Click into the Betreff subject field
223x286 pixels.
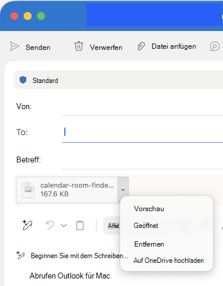[x=142, y=160]
